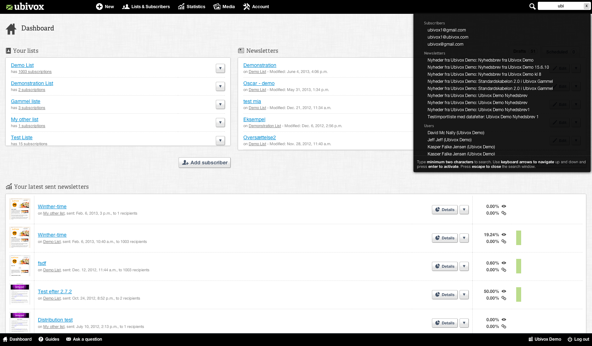The image size is (592, 346).
Task: Click the ubivox logo
Action: point(25,7)
